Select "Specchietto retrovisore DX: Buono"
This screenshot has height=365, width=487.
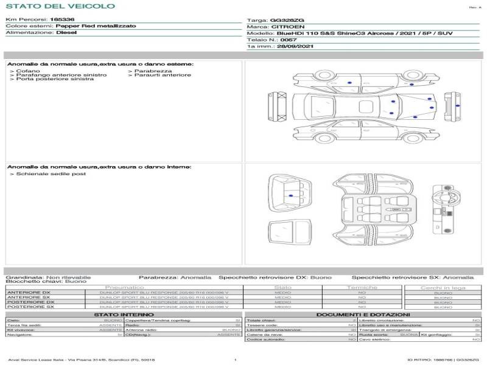(x=275, y=277)
